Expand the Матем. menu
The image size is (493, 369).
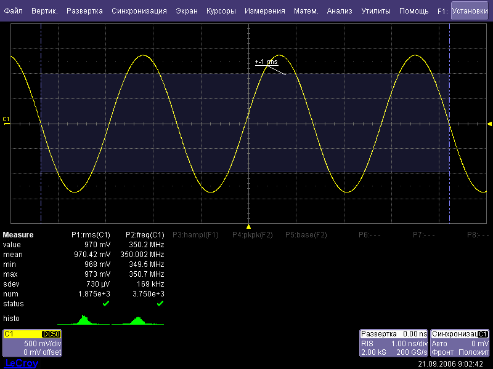coord(306,11)
